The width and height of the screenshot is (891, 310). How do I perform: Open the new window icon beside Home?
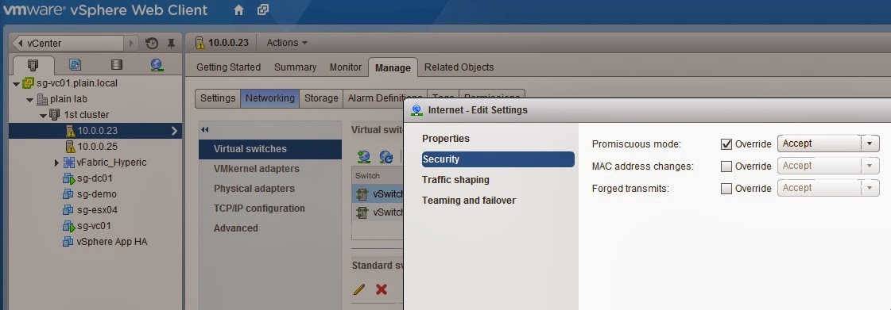[x=262, y=10]
